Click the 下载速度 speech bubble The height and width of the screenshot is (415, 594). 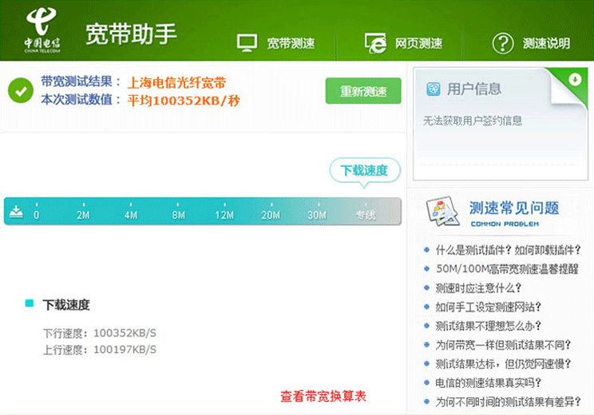tap(365, 171)
